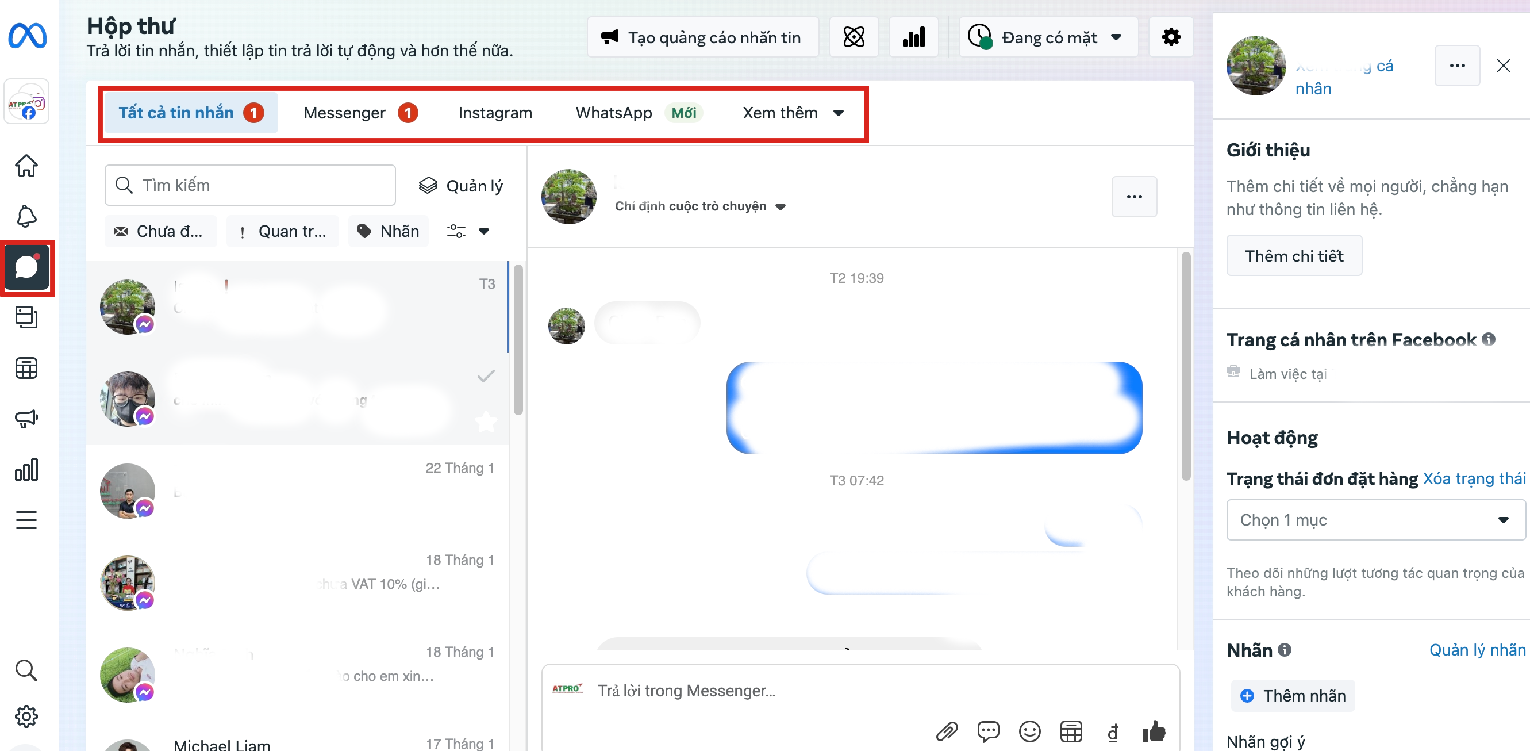Image resolution: width=1530 pixels, height=751 pixels.
Task: Star the second conversation
Action: [x=486, y=422]
